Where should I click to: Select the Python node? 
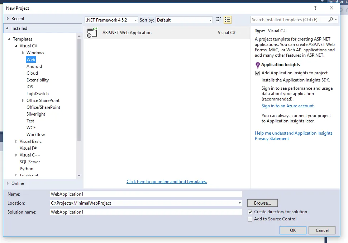[x=27, y=169]
